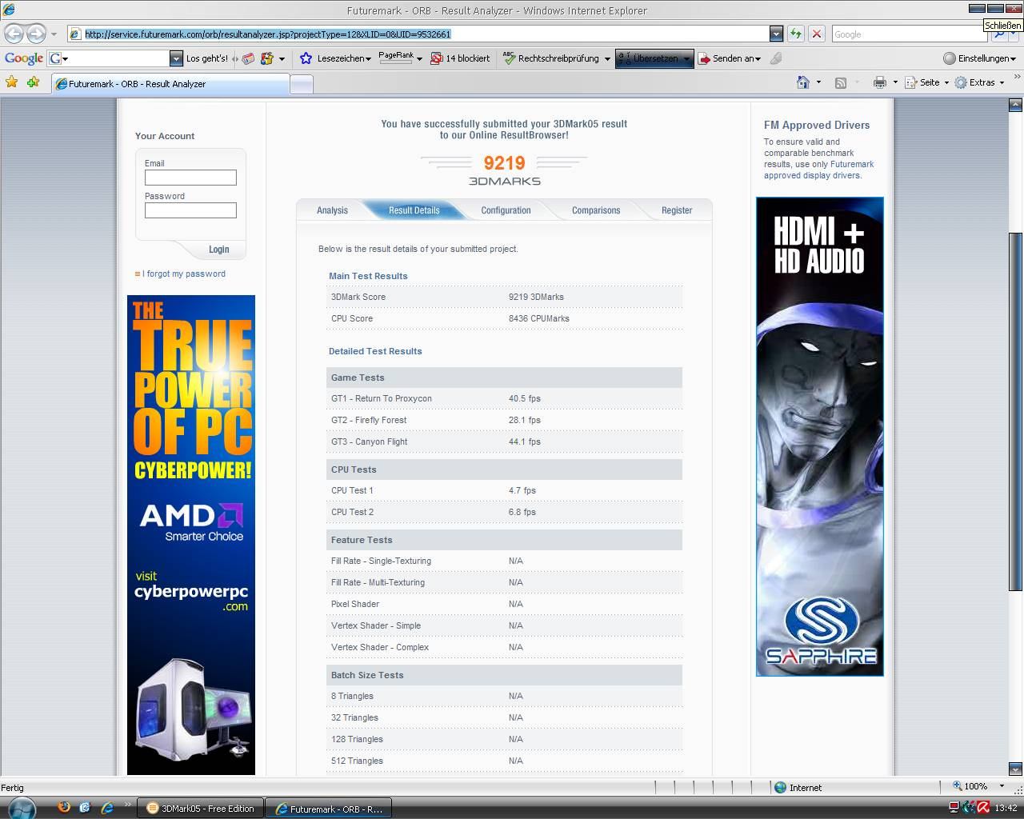Open Einstellungen settings in Google toolbar
The image size is (1024, 819).
point(979,58)
